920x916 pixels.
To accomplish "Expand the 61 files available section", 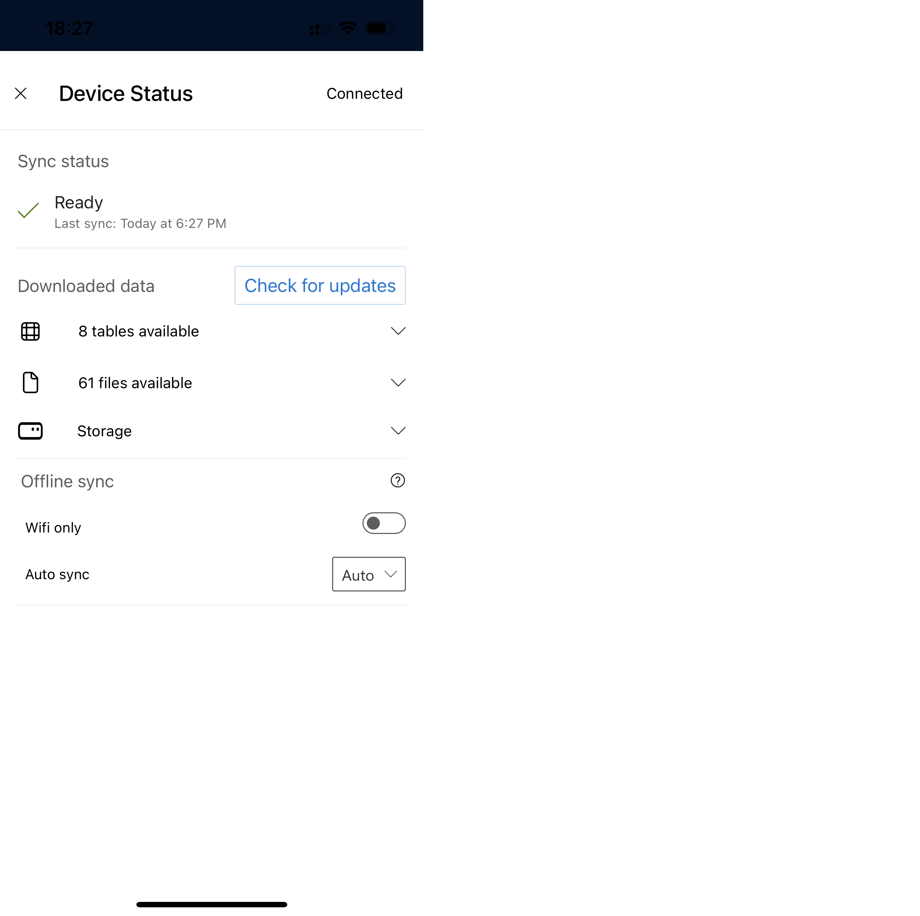I will pyautogui.click(x=398, y=382).
